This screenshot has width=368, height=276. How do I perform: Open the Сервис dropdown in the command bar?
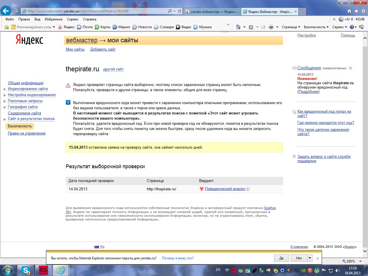[x=340, y=27]
